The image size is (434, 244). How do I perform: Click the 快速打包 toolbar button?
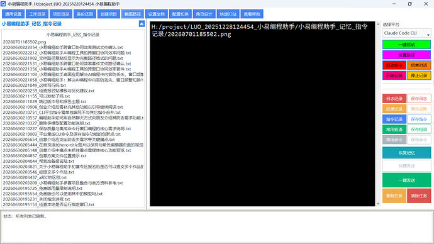coord(228,14)
